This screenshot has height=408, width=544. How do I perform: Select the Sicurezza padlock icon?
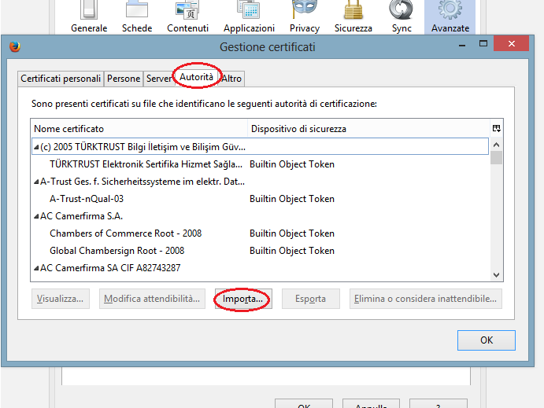[x=353, y=11]
